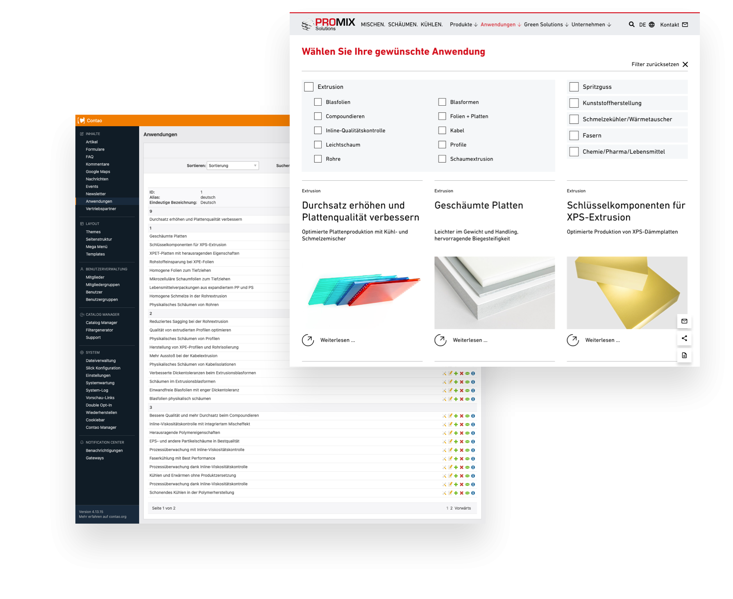Image resolution: width=733 pixels, height=599 pixels.
Task: Open Nachrichten in Contao sidebar
Action: [x=97, y=179]
